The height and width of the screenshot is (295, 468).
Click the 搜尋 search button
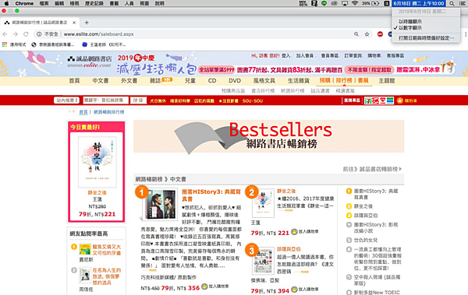click(x=138, y=100)
